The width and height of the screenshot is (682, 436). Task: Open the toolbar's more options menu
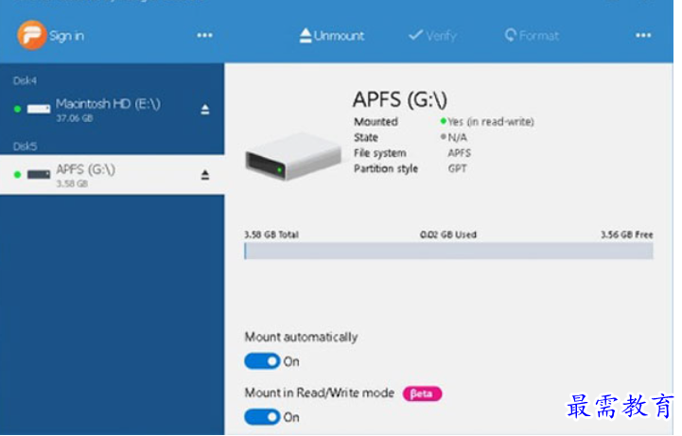point(643,36)
